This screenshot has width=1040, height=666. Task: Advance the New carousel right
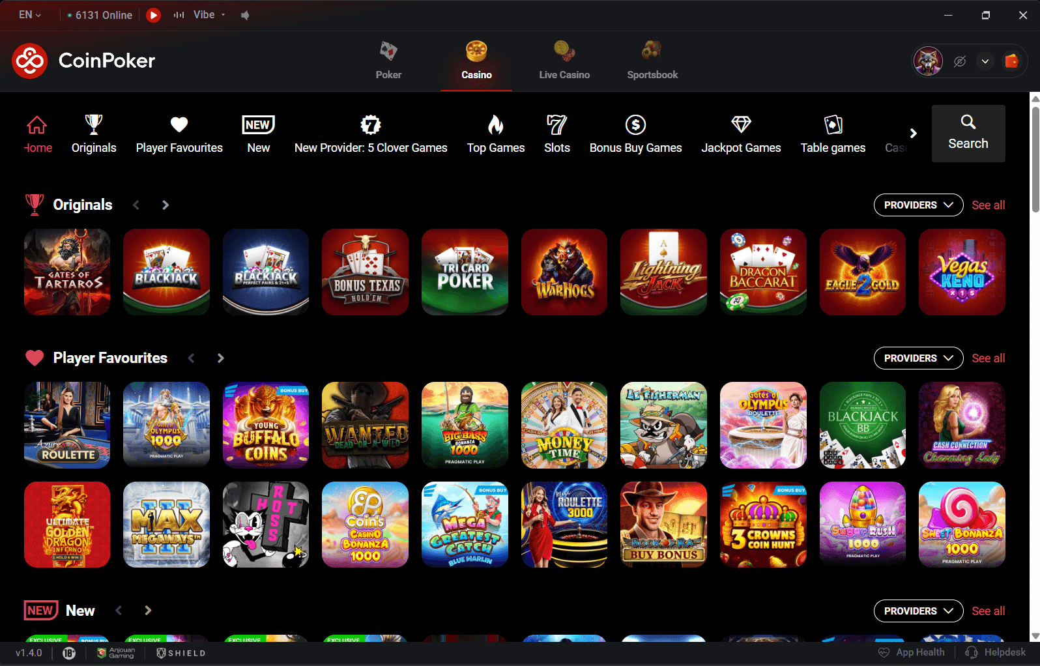(148, 611)
